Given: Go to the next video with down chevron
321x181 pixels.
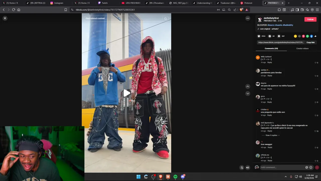Looking at the screenshot, I should pyautogui.click(x=248, y=94).
